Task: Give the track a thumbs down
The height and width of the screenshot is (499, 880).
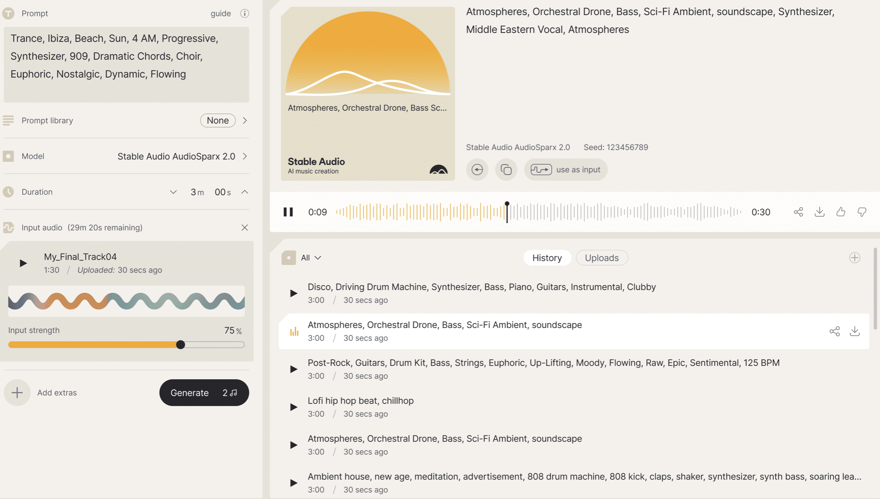Action: 862,212
